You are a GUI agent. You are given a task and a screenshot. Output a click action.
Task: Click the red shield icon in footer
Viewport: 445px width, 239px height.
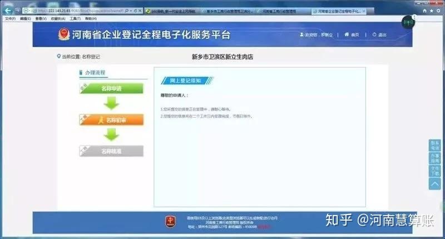click(x=170, y=221)
